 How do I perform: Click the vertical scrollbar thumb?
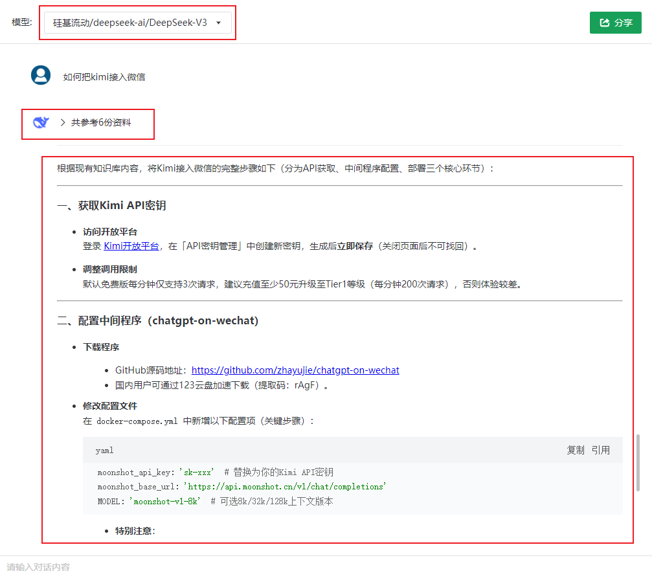(638, 463)
